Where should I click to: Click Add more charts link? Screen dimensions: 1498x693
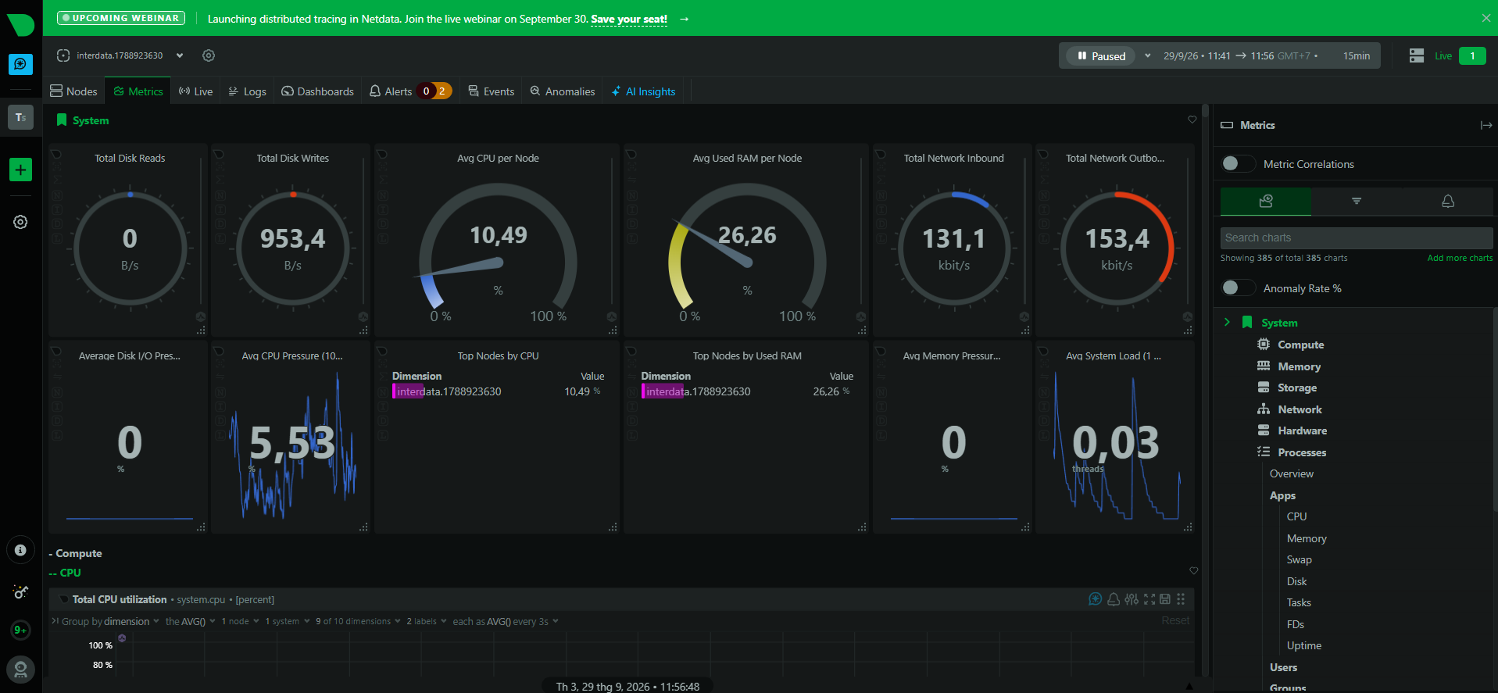(1460, 258)
